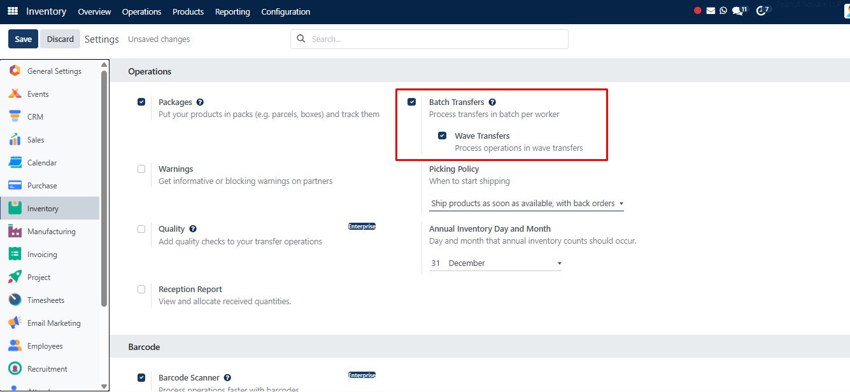
Task: Click the Discard button
Action: click(60, 39)
